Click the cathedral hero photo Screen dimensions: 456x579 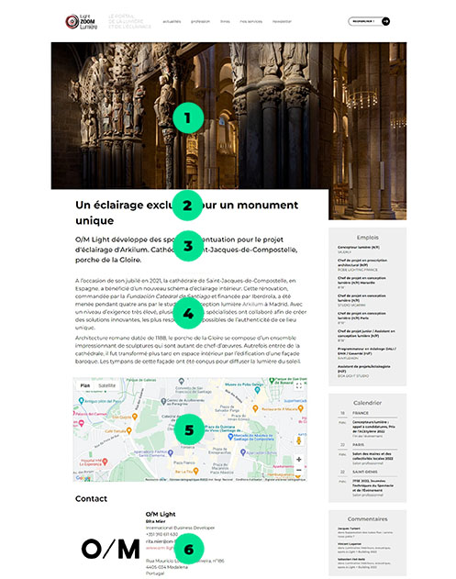click(x=228, y=116)
